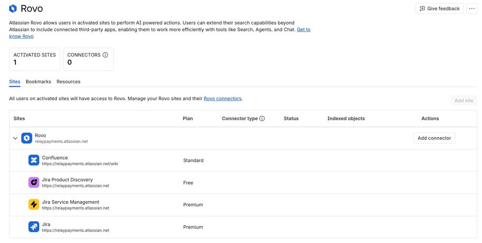
Task: Click the Connector type info icon
Action: 262,118
